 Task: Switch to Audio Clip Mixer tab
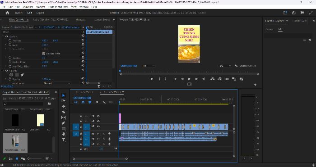click(x=51, y=20)
